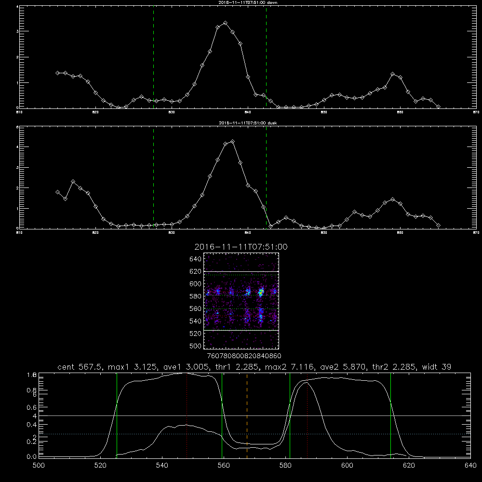This screenshot has height=482, width=482.
Task: Click the green vertical line near 559 in the bottom plot
Action: (222, 415)
